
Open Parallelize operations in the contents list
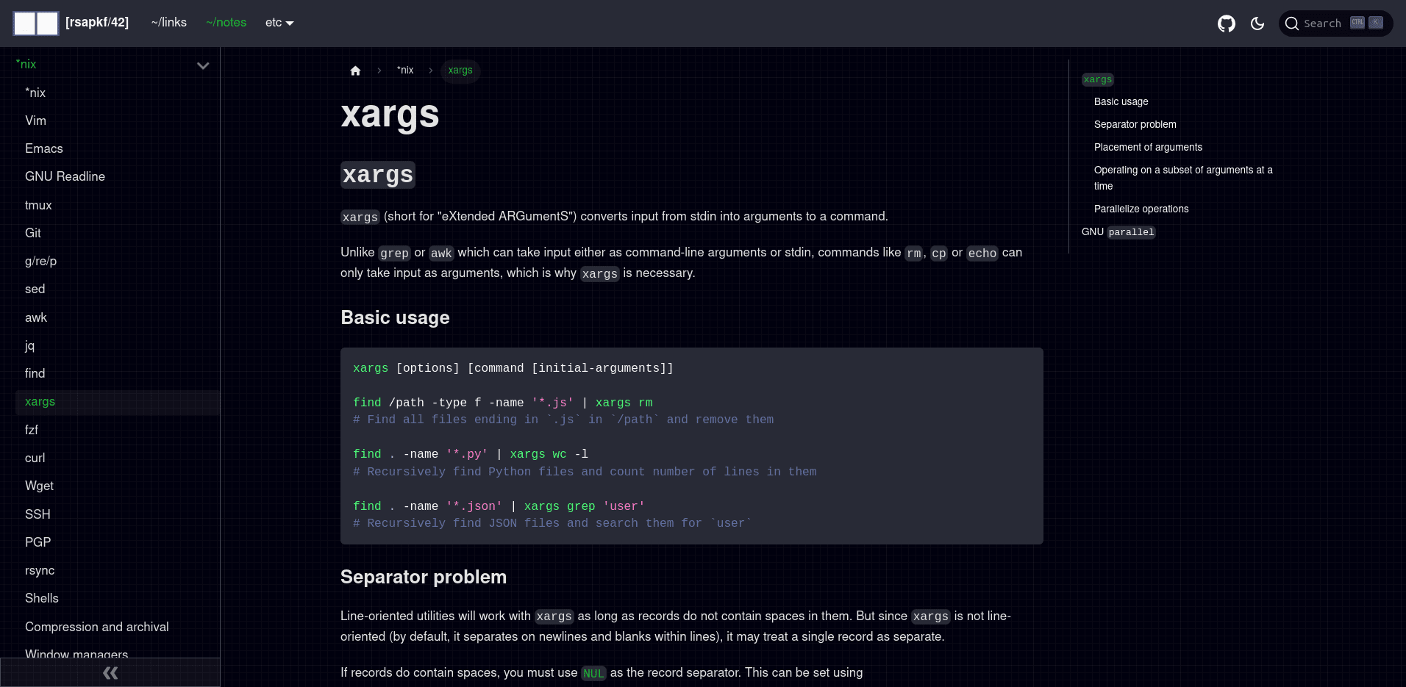[x=1141, y=209]
